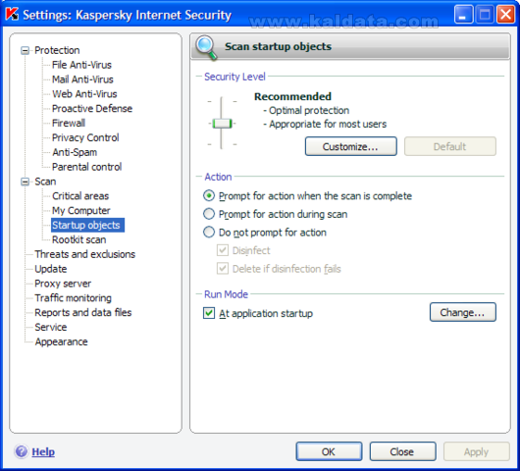
Task: Select Protection in the settings tree
Action: point(57,50)
